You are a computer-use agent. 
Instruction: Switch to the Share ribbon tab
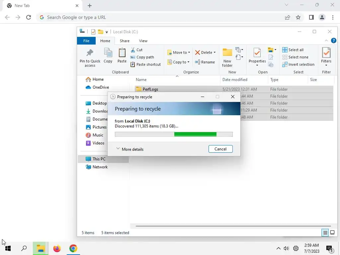click(x=125, y=41)
